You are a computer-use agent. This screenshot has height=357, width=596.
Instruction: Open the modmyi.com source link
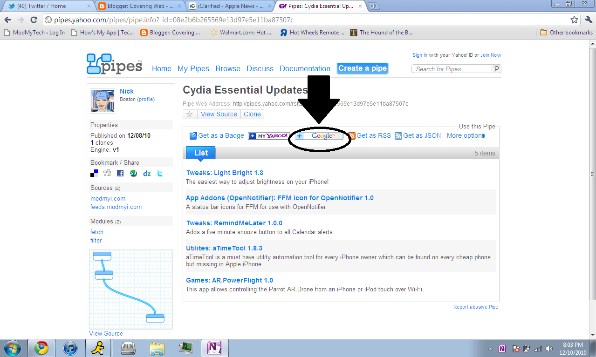[x=108, y=198]
